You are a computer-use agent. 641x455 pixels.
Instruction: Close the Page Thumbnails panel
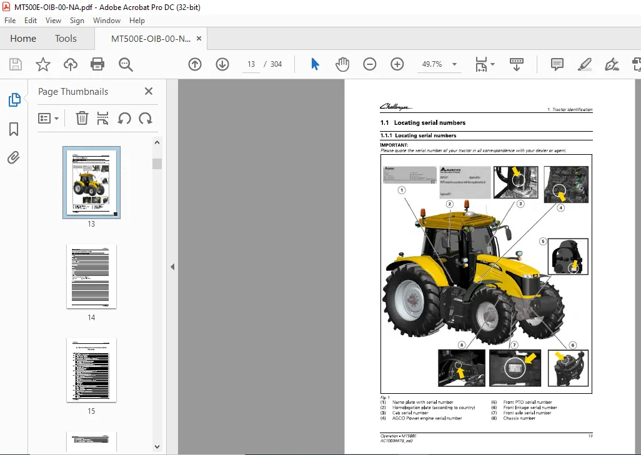tap(149, 91)
